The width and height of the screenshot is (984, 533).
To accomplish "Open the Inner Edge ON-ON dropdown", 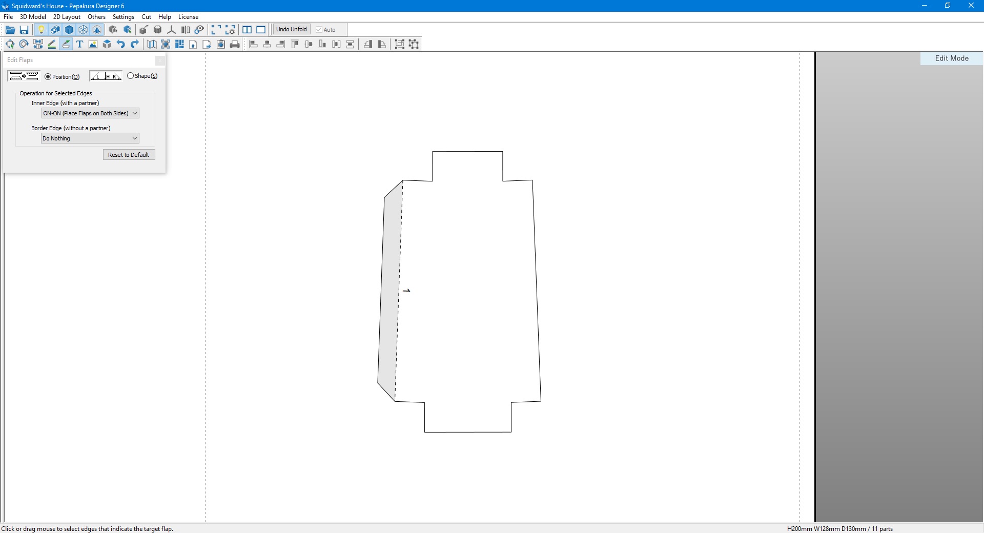I will [90, 113].
